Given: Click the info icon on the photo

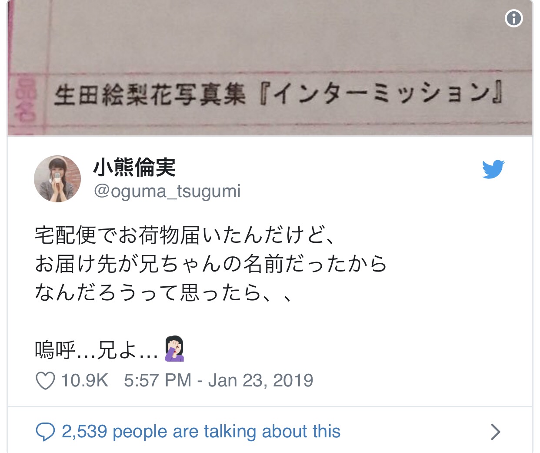Looking at the screenshot, I should (x=513, y=18).
